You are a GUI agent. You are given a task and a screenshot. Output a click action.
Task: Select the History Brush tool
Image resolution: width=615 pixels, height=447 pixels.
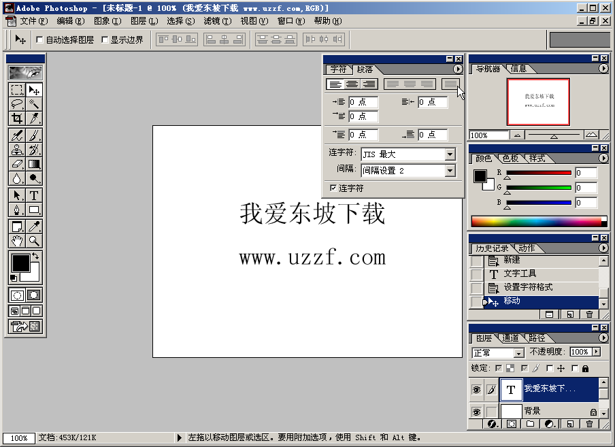tap(34, 150)
